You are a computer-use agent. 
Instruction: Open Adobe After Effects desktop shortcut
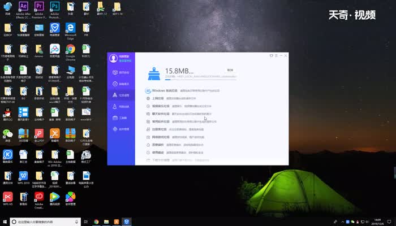(24, 8)
